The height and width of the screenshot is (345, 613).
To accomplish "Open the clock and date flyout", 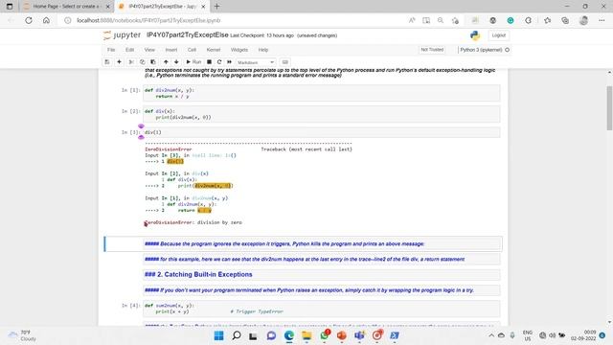I will tap(583, 335).
